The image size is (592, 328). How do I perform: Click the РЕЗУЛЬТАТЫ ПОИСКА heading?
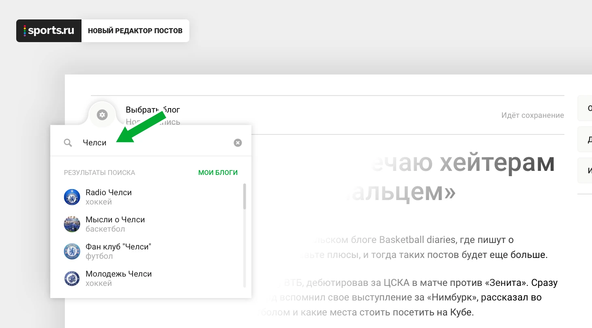[x=99, y=173]
